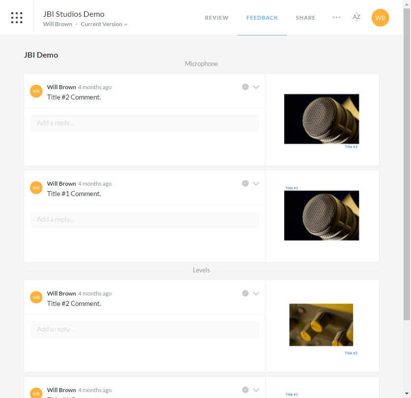The height and width of the screenshot is (398, 411).
Task: Open the WB avatar account menu
Action: click(380, 18)
